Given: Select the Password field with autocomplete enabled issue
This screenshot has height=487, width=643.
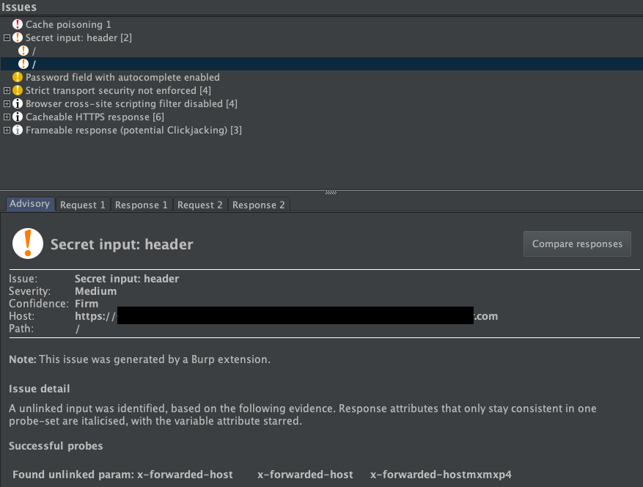Looking at the screenshot, I should coord(122,77).
